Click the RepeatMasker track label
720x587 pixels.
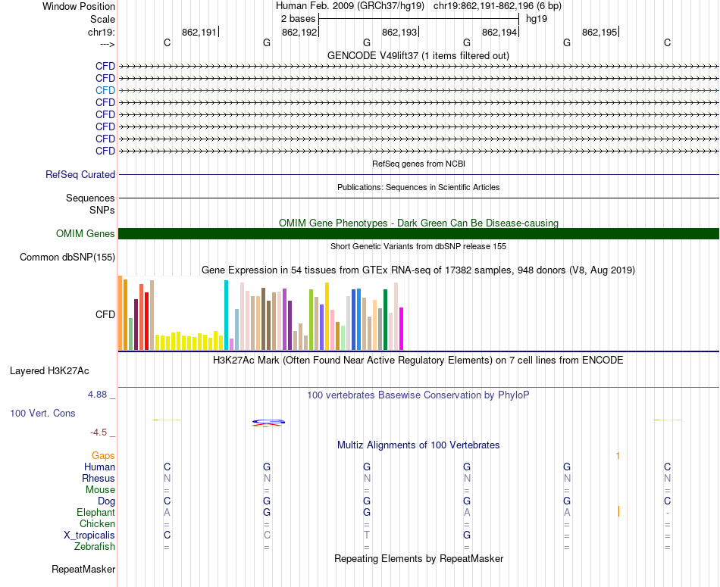pyautogui.click(x=83, y=569)
